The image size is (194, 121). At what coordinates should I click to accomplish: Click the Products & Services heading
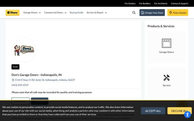point(161,26)
